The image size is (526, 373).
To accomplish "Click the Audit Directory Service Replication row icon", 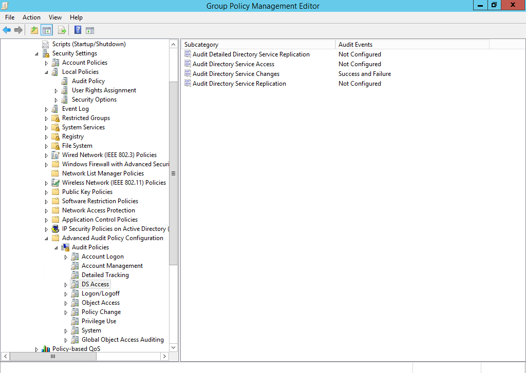I will (188, 83).
